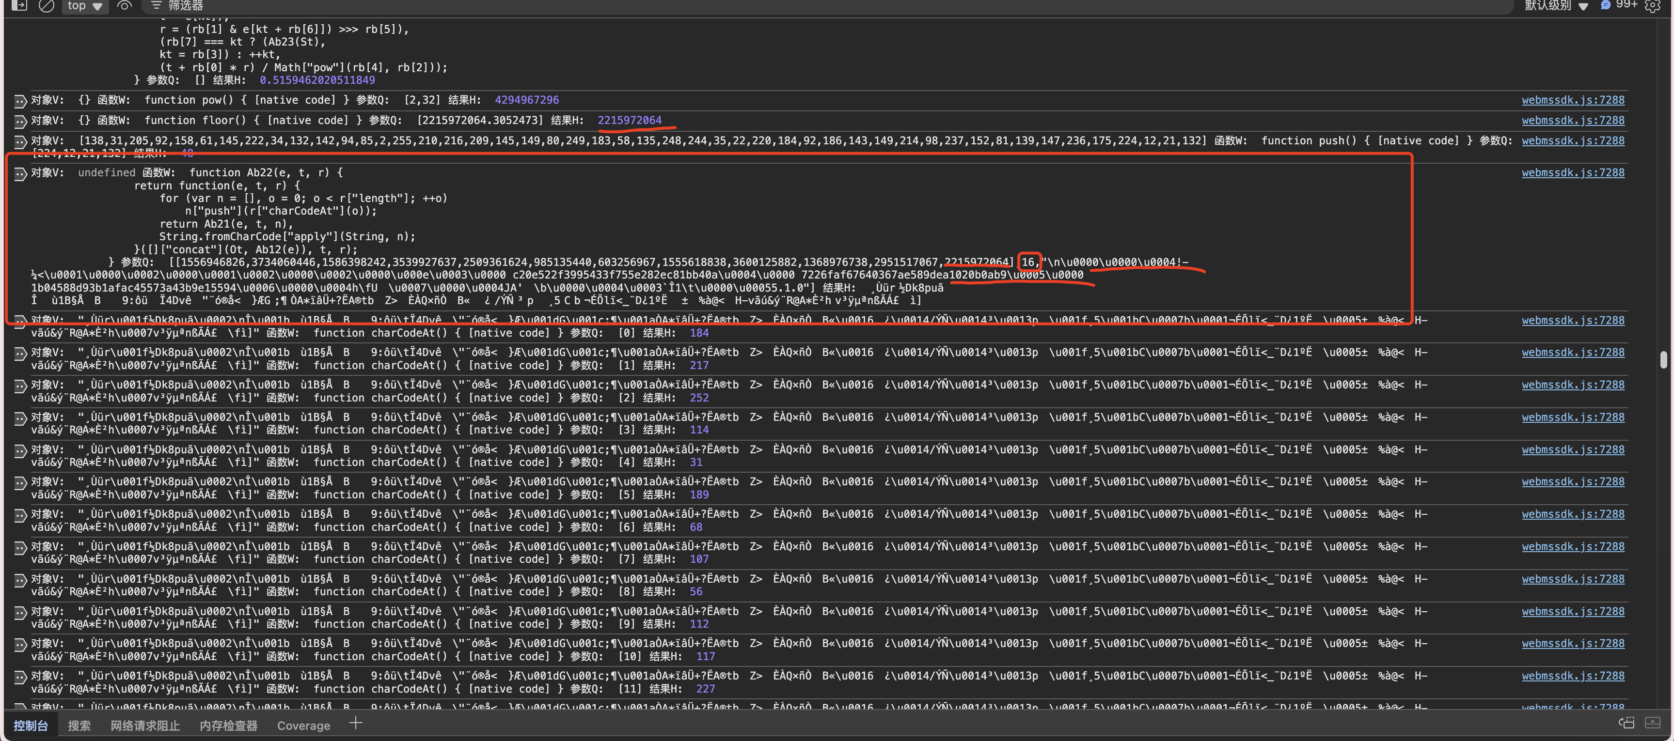Image resolution: width=1674 pixels, height=741 pixels.
Task: Select the charCodeAt [0] result 184
Action: tap(699, 333)
